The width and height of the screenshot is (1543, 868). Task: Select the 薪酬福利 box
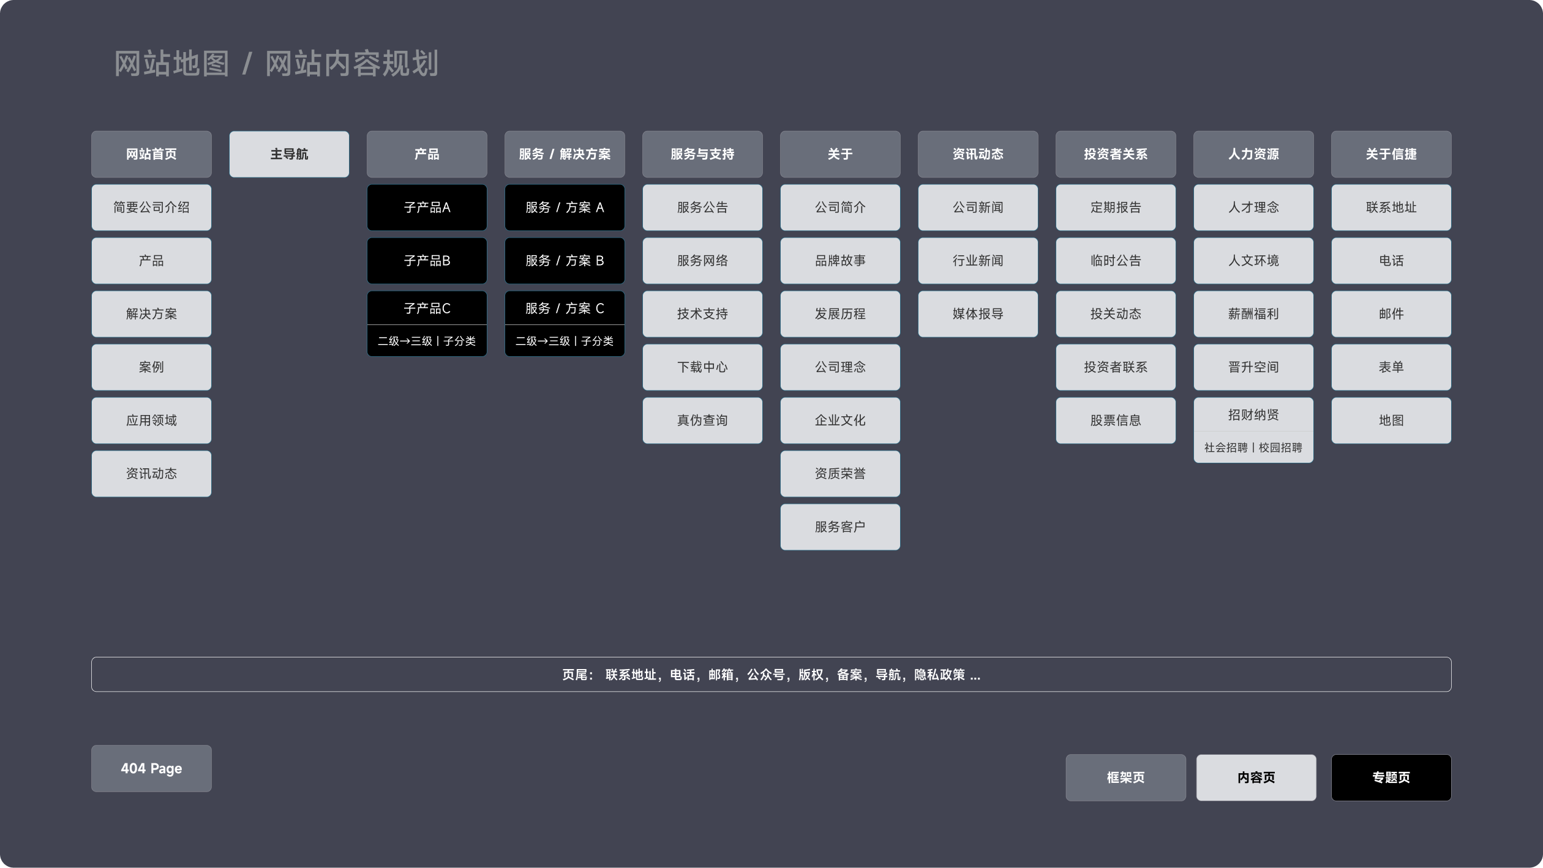1253,314
